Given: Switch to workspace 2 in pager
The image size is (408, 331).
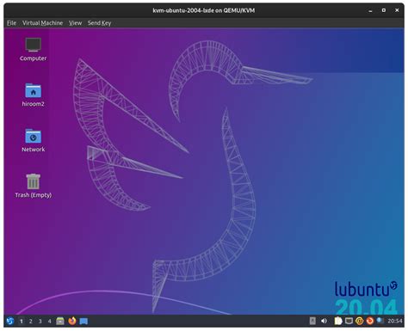Looking at the screenshot, I should click(31, 322).
